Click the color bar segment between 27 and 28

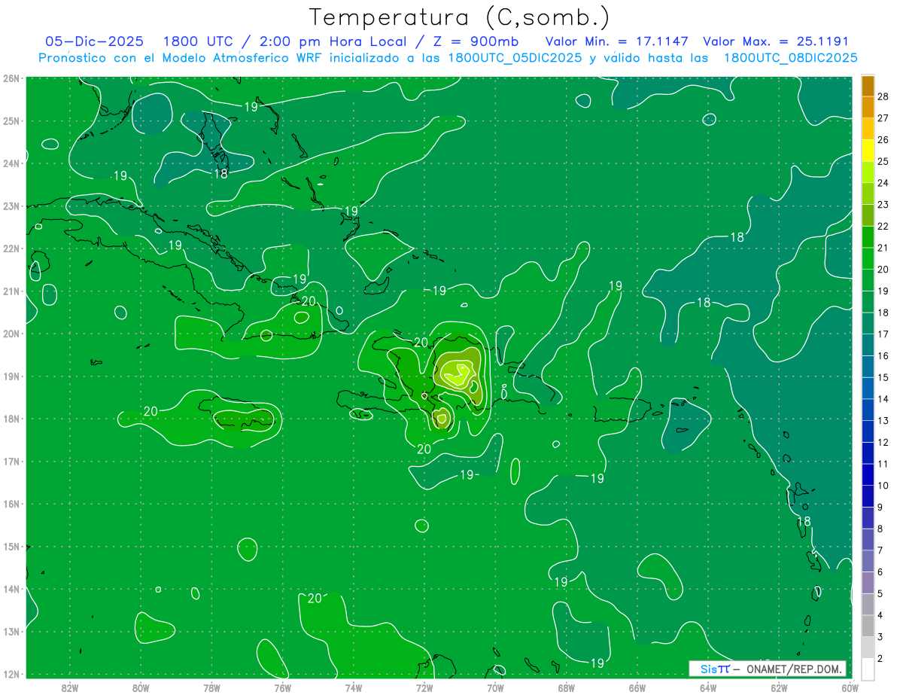(868, 107)
